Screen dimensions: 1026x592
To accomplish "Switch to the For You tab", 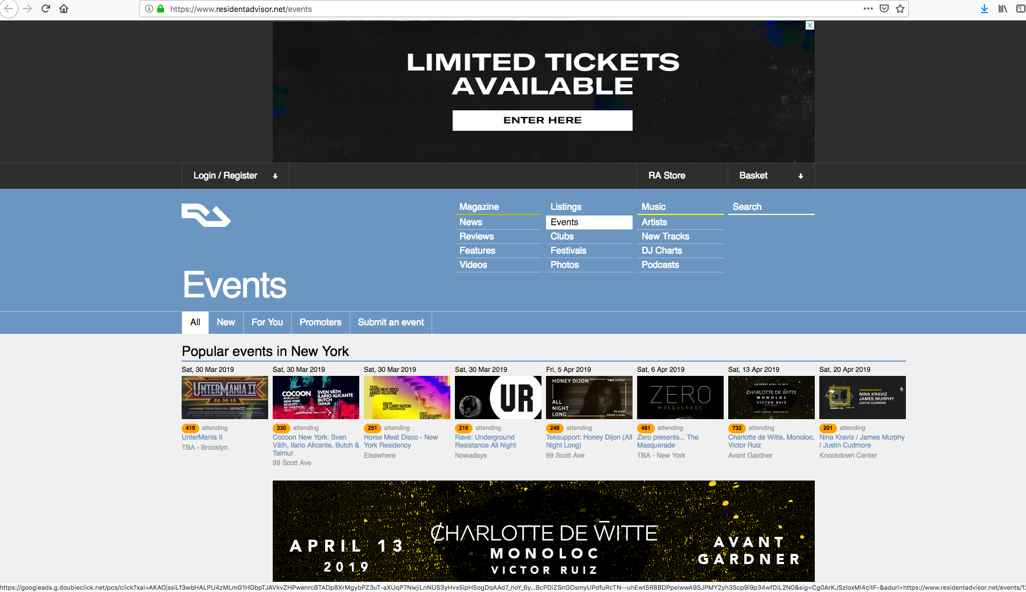I will (267, 322).
